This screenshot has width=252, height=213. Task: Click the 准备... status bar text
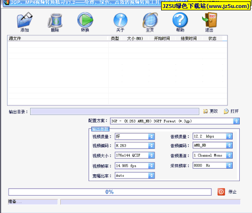tap(15, 202)
